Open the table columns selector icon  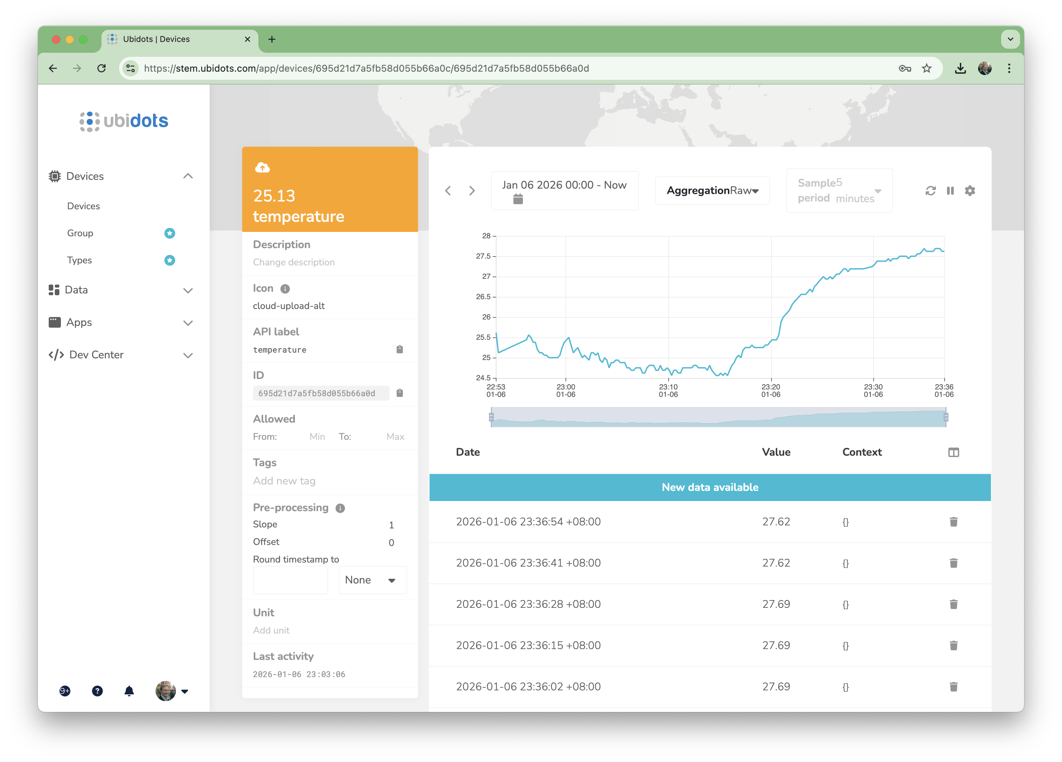pyautogui.click(x=953, y=452)
